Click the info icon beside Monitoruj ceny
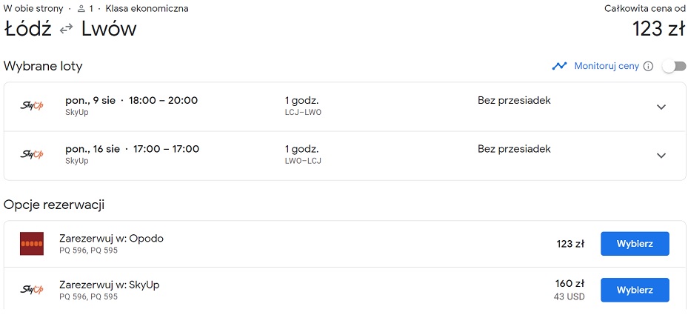Viewport: 688px width, 315px height. (x=648, y=67)
